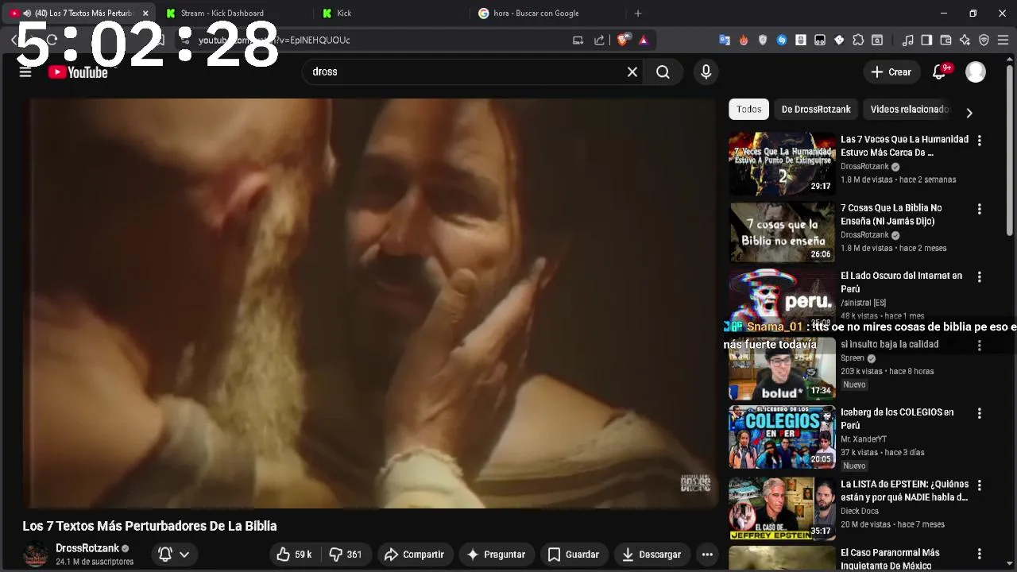This screenshot has width=1017, height=572.
Task: Open the puzzle-piece extensions menu
Action: point(858,40)
